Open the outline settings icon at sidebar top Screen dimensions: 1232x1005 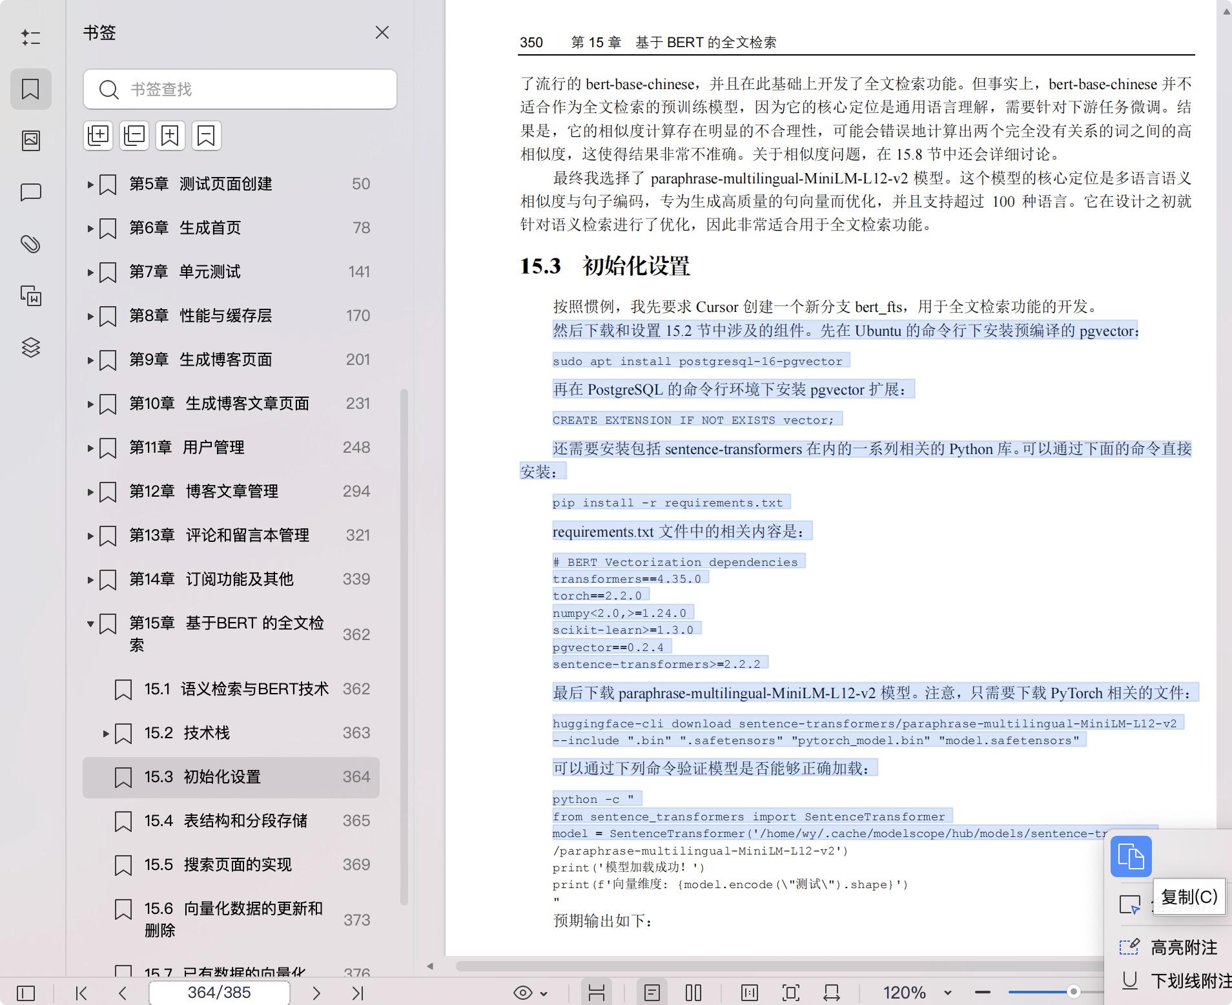coord(30,37)
